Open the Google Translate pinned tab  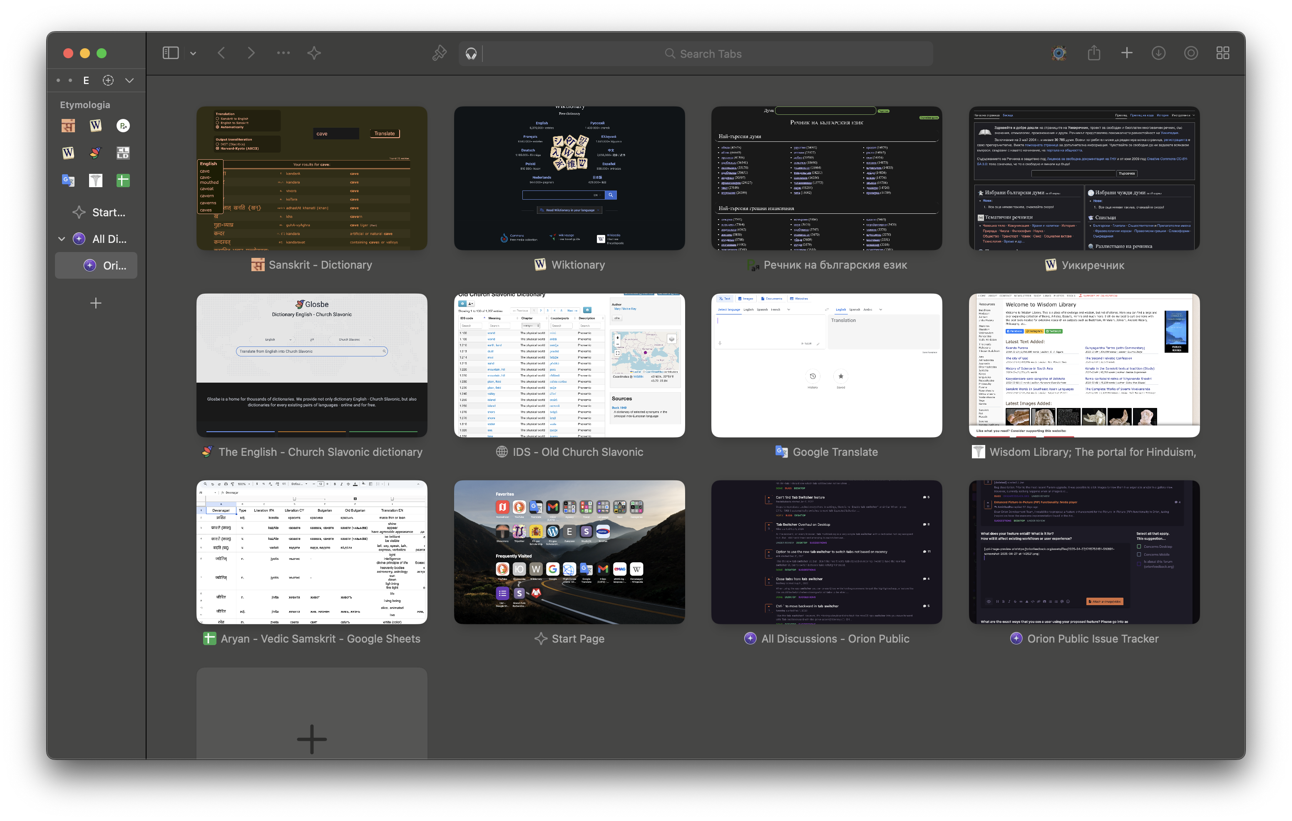tap(68, 180)
